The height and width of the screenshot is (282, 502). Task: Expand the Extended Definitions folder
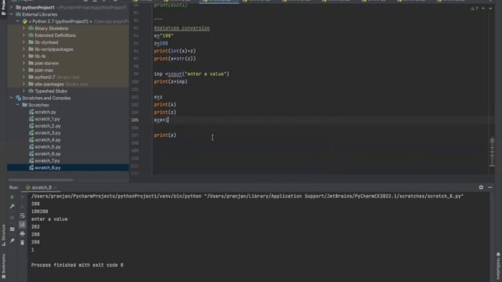coord(24,35)
